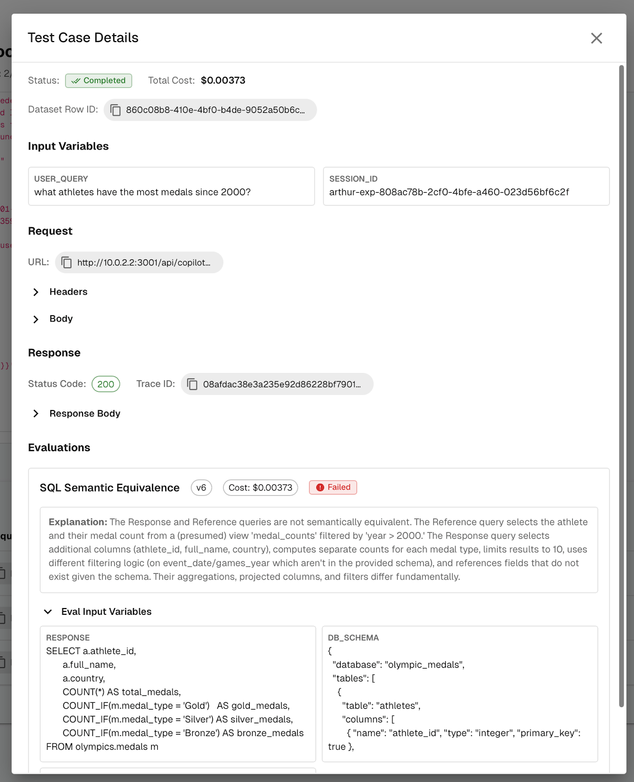Click the Total Cost $0.00373 value

pyautogui.click(x=223, y=80)
